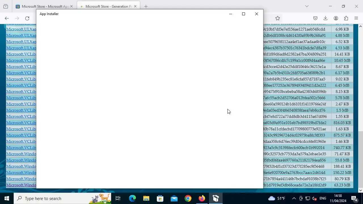Launch Microsoft Edge from taskbar
The width and height of the screenshot is (363, 204).
tap(132, 198)
